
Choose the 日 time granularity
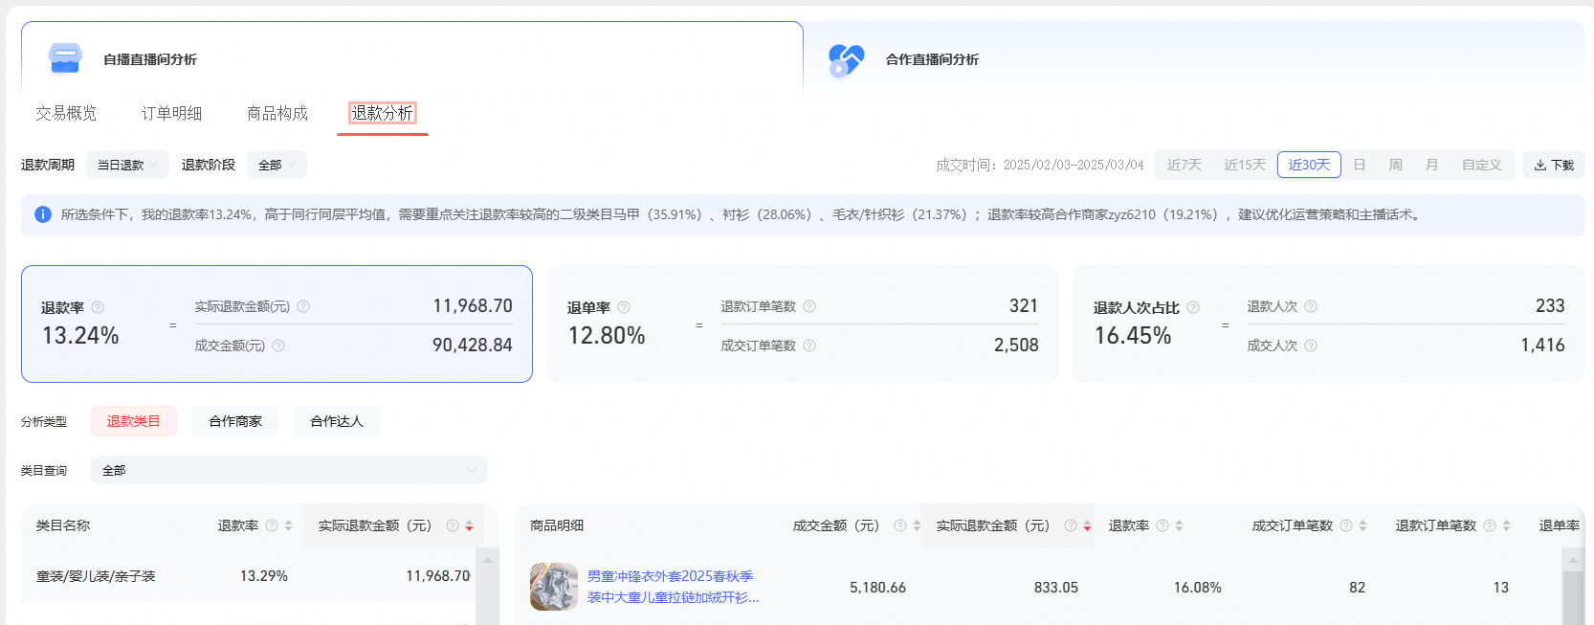(x=1360, y=165)
